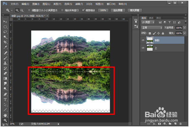
Task: Open the tool presets sliders panel icon
Action: (136, 26)
